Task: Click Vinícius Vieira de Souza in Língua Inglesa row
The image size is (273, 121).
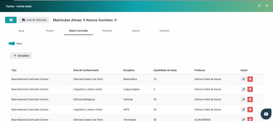Action: 208,89
